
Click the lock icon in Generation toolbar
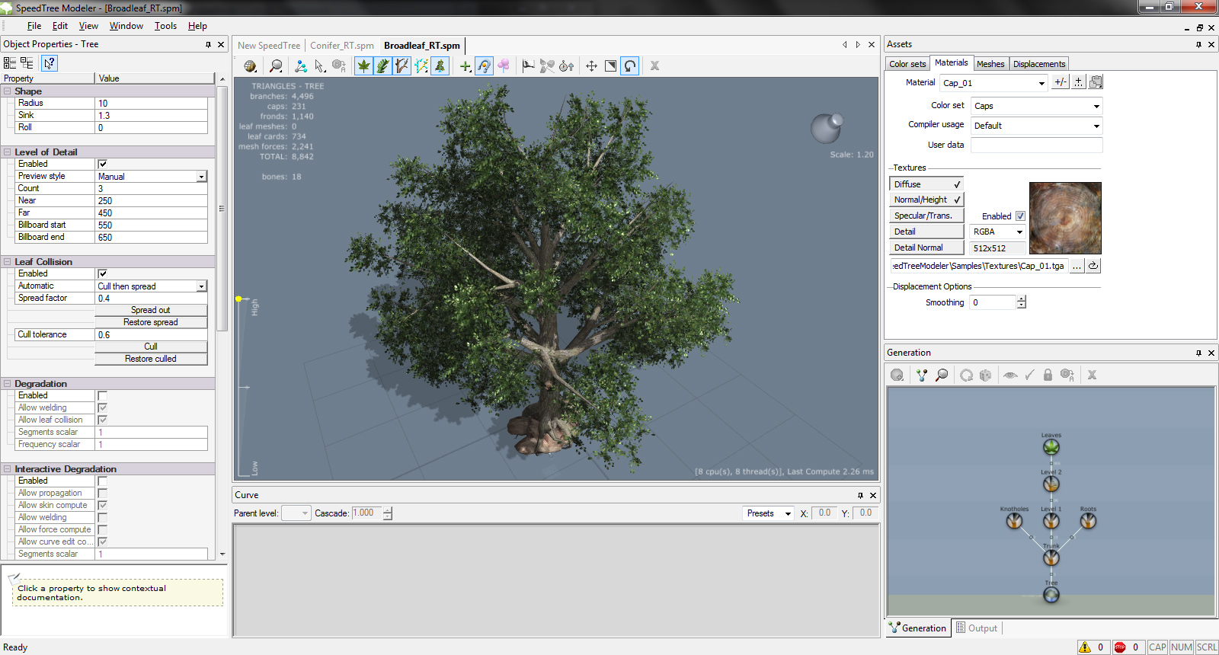point(1048,375)
